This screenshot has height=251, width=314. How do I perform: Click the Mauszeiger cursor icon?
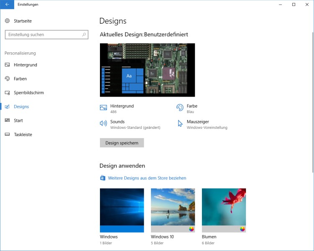tap(180, 123)
